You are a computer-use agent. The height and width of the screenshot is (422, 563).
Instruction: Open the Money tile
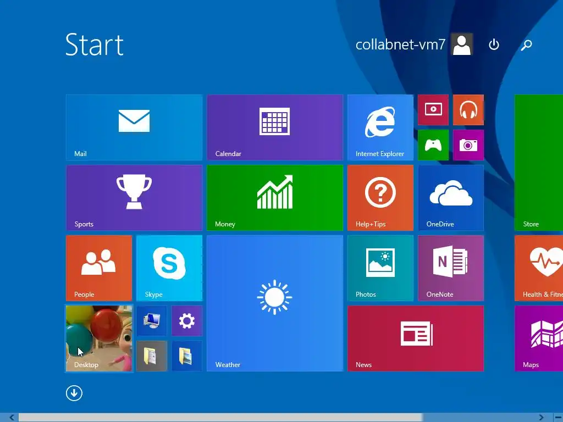coord(275,198)
